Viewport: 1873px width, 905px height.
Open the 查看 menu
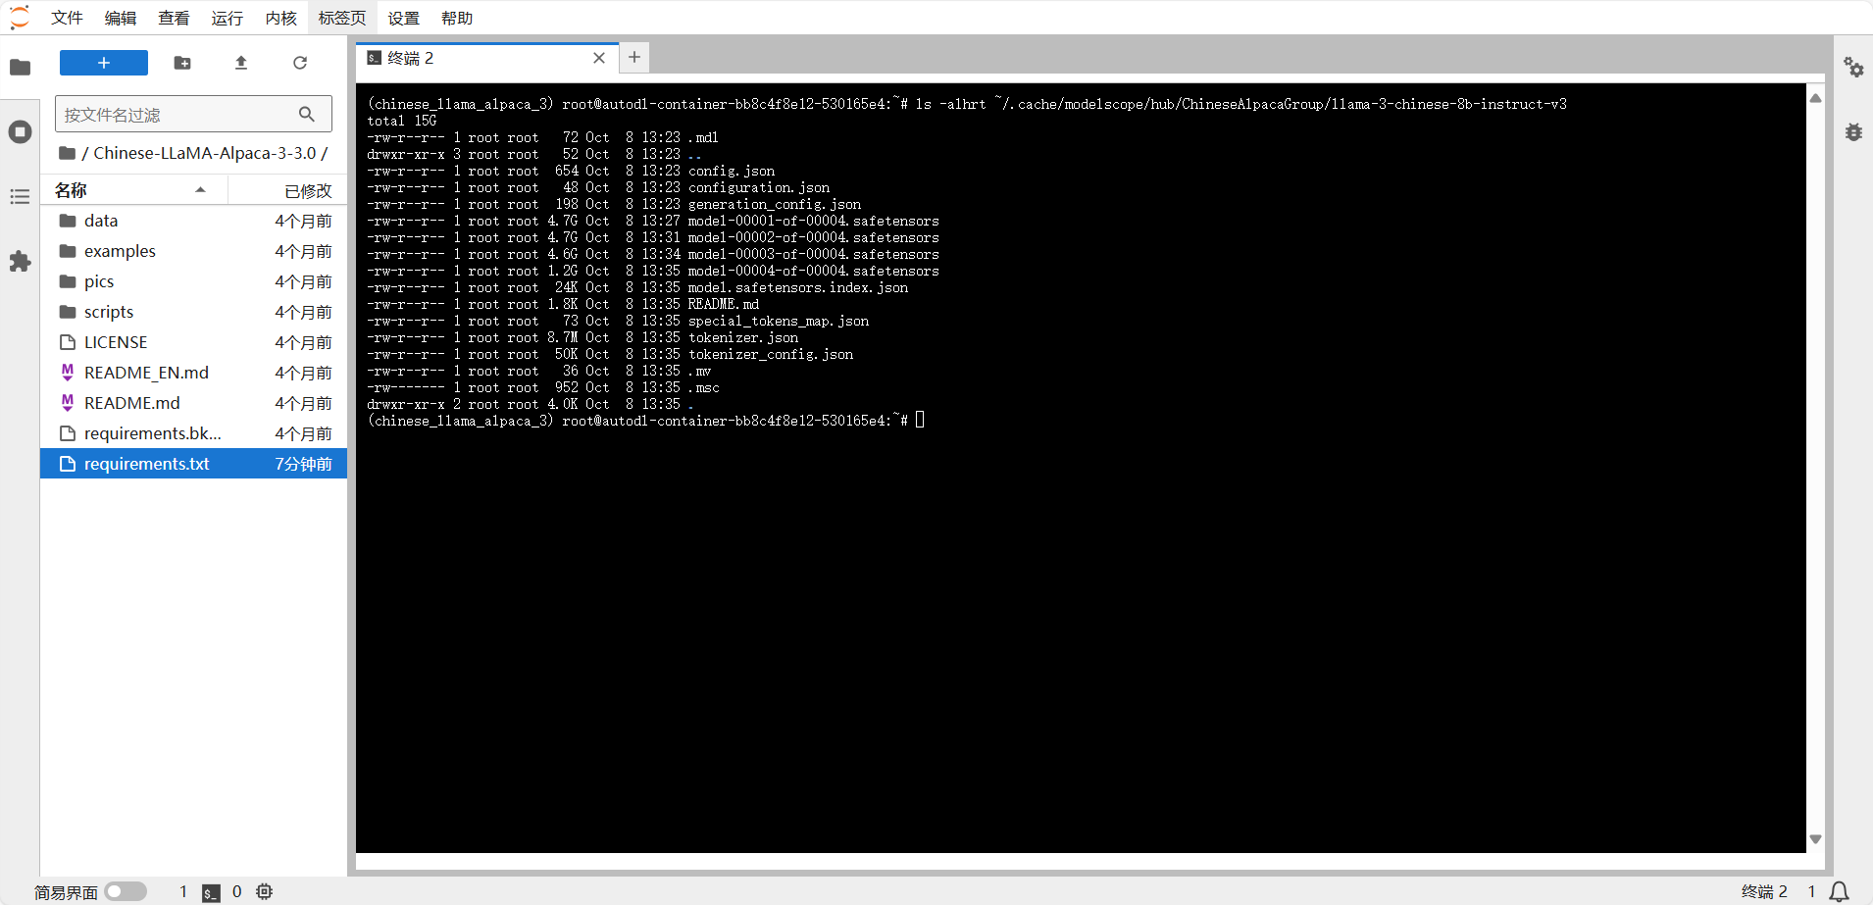tap(174, 18)
